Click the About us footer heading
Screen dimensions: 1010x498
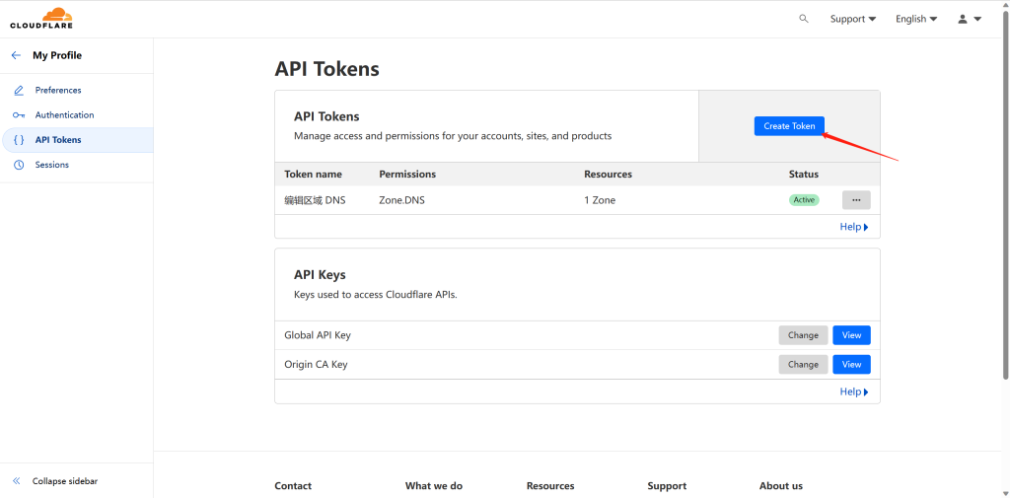[781, 486]
